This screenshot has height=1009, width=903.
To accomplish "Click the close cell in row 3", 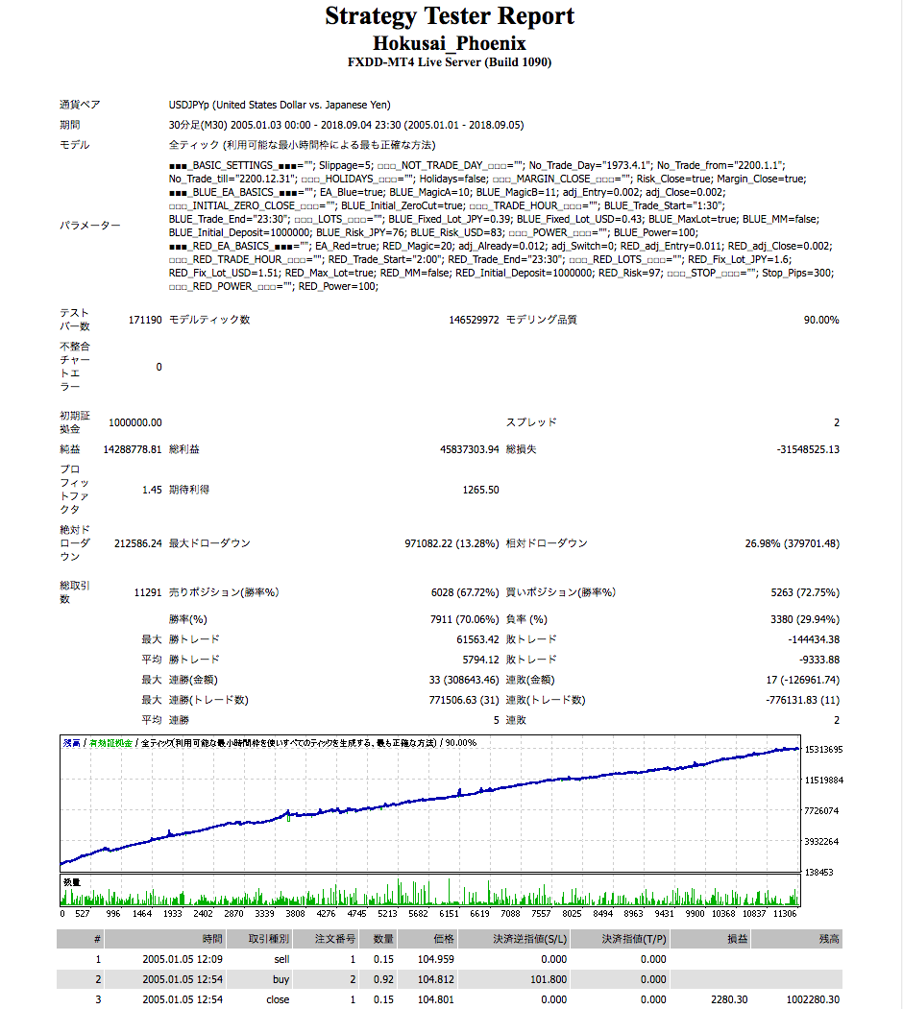I will point(278,999).
